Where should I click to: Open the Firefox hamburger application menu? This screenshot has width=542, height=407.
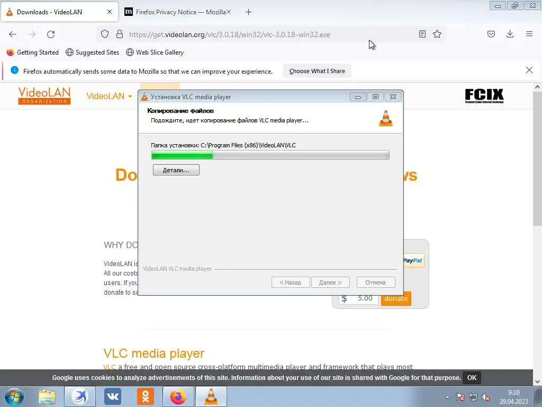click(x=529, y=34)
